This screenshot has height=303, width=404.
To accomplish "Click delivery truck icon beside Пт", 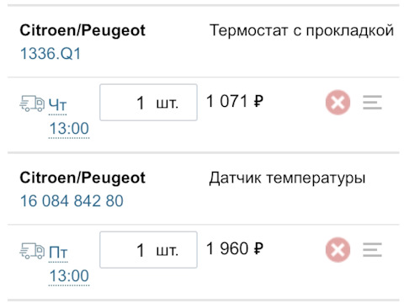I will 32,251.
